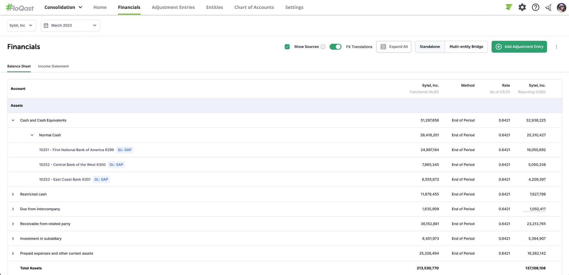Click the FloQast logo
569x275 pixels.
(20, 7)
